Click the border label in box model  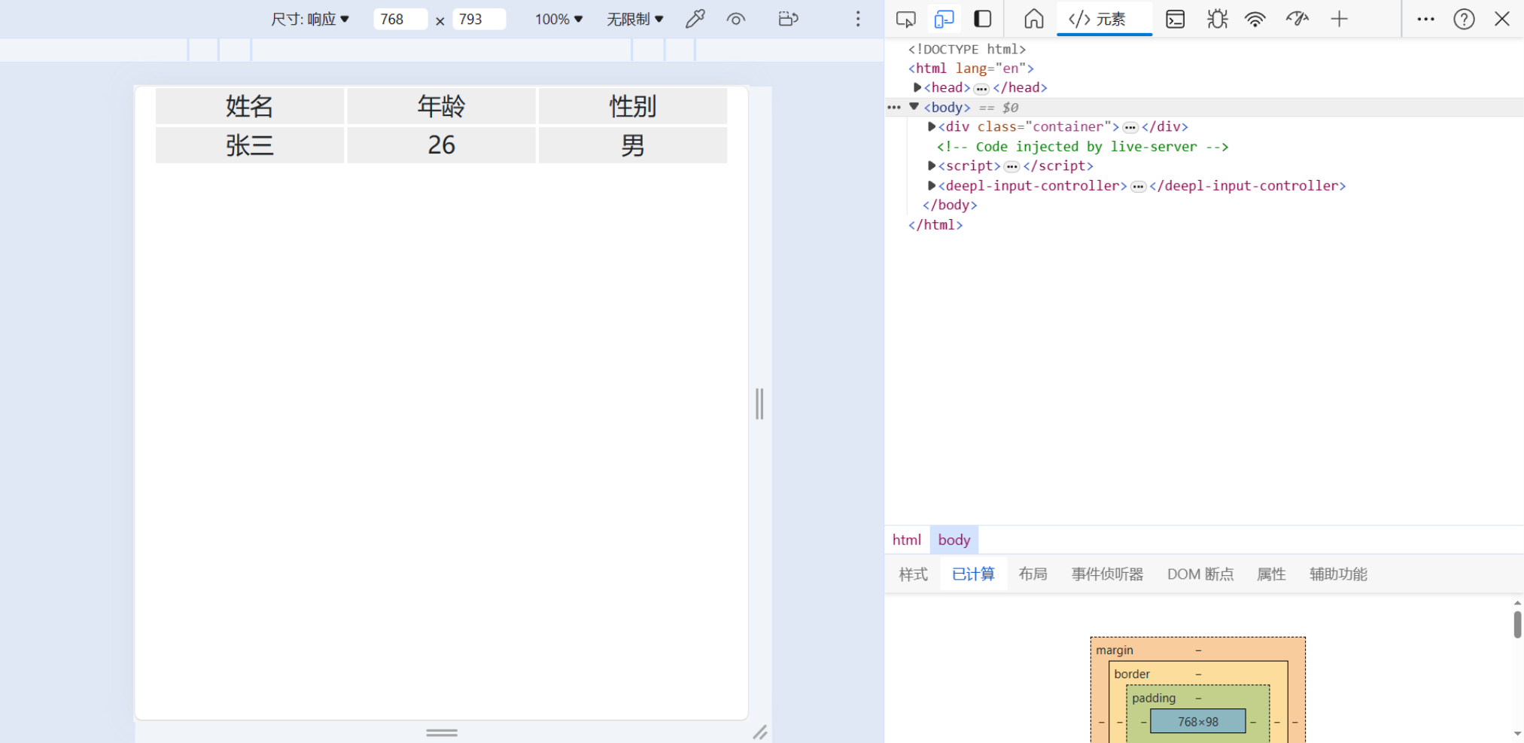1132,674
